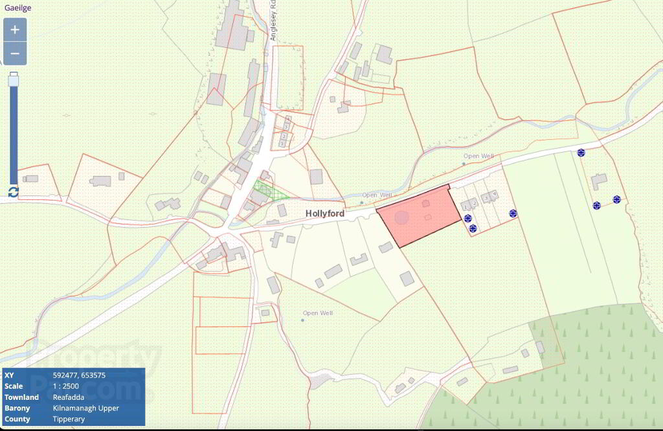The height and width of the screenshot is (431, 663).
Task: Click the zoom in plus button
Action: [15, 30]
